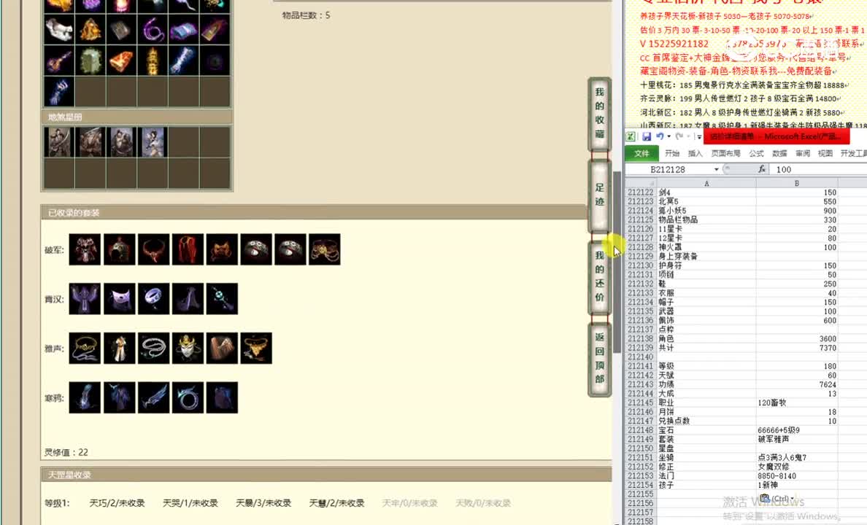The height and width of the screenshot is (525, 867).
Task: Click the cell containing 120畜牧
Action: 797,402
